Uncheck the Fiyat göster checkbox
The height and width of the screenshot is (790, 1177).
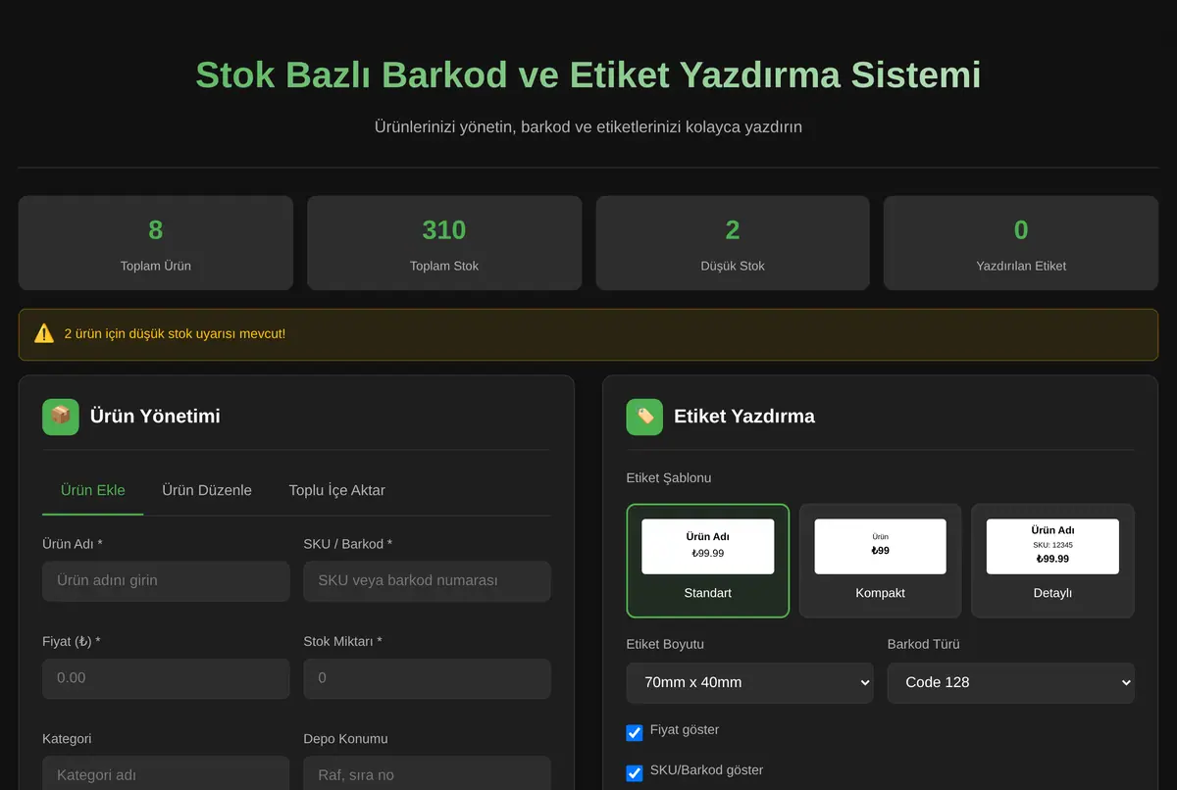click(635, 732)
